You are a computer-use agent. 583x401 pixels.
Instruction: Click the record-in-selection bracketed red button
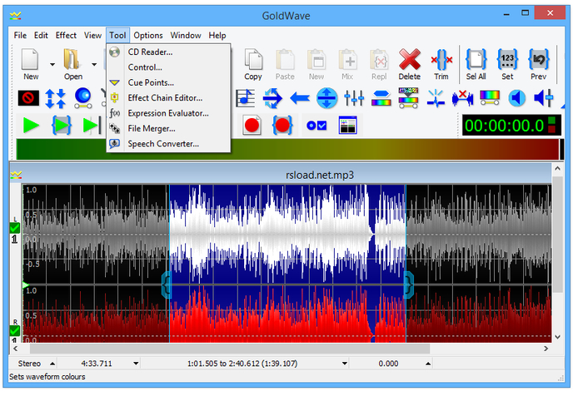pos(282,125)
